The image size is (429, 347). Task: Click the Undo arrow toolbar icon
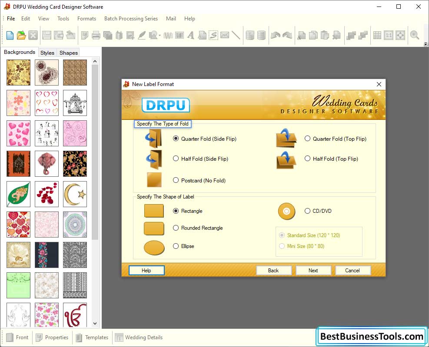pyautogui.click(x=276, y=35)
